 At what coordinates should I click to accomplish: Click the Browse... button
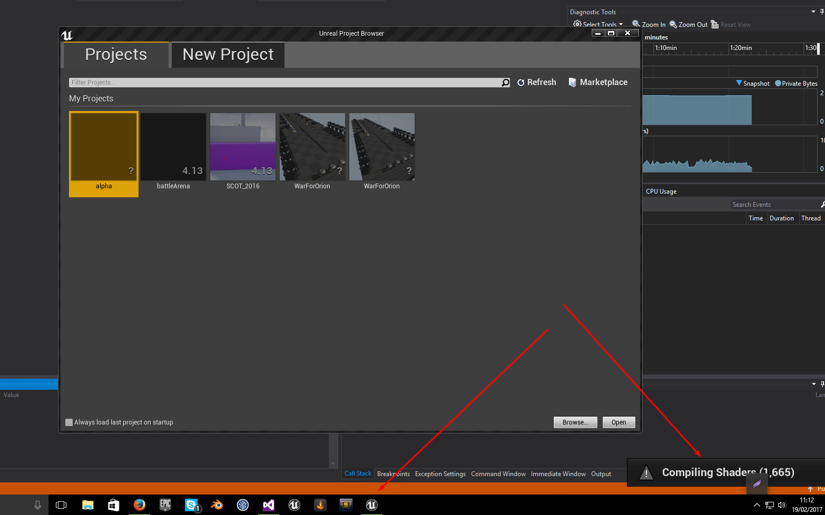tap(575, 422)
